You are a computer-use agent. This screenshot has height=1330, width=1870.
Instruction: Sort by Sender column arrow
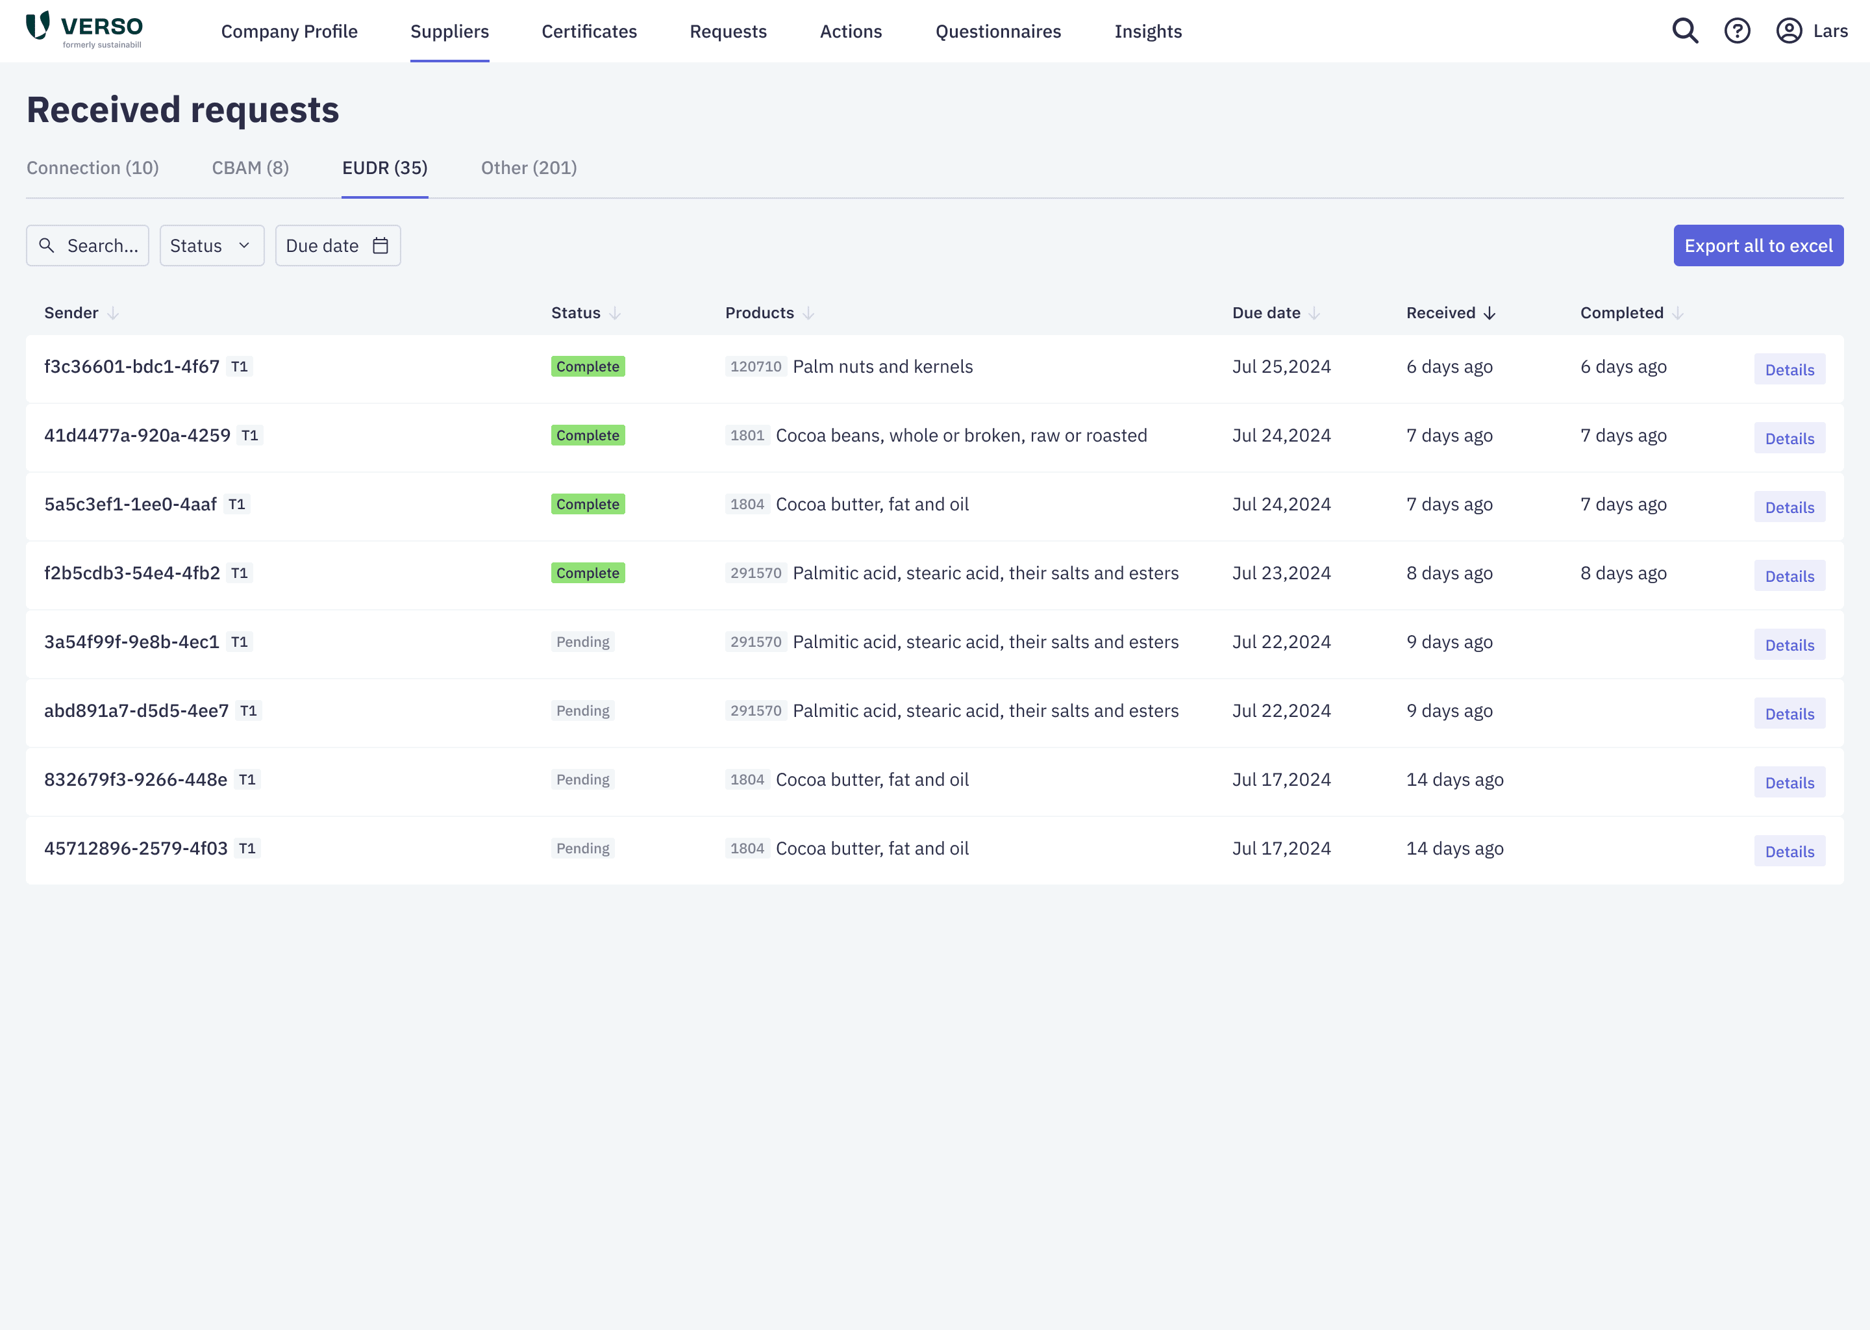(x=113, y=313)
